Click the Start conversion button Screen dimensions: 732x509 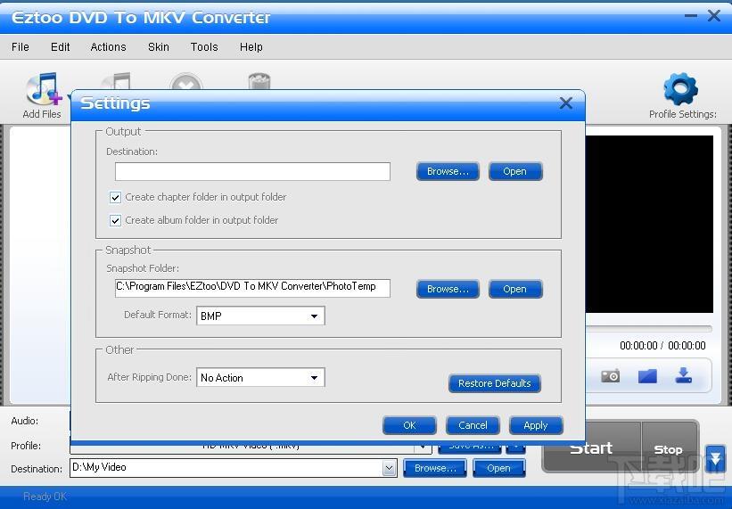click(x=591, y=448)
